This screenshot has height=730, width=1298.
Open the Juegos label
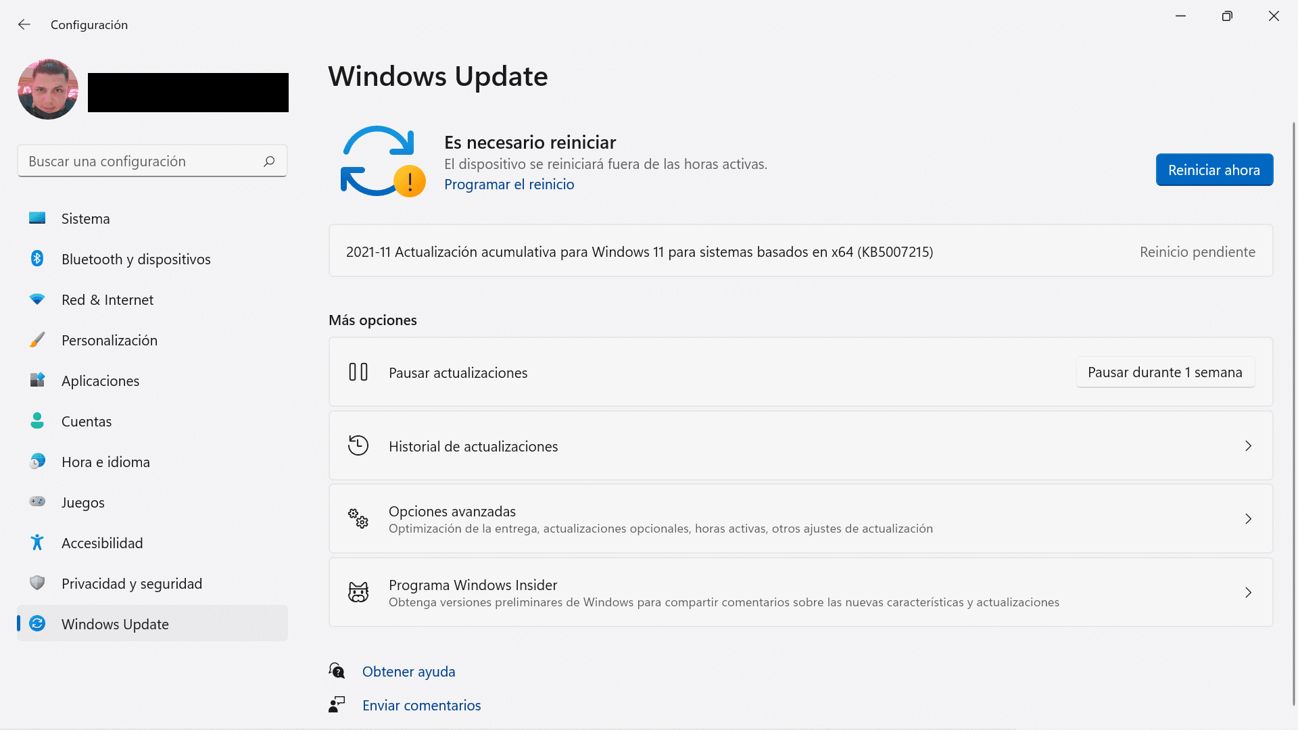pyautogui.click(x=83, y=503)
